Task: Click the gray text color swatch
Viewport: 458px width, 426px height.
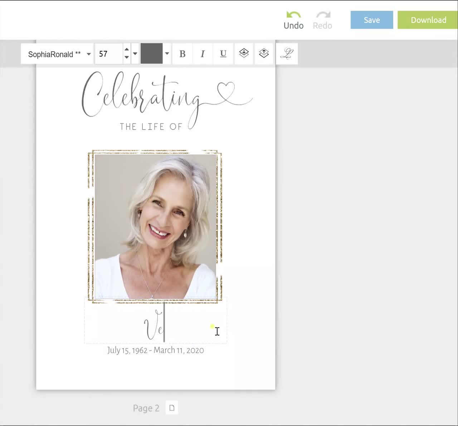Action: coord(151,54)
